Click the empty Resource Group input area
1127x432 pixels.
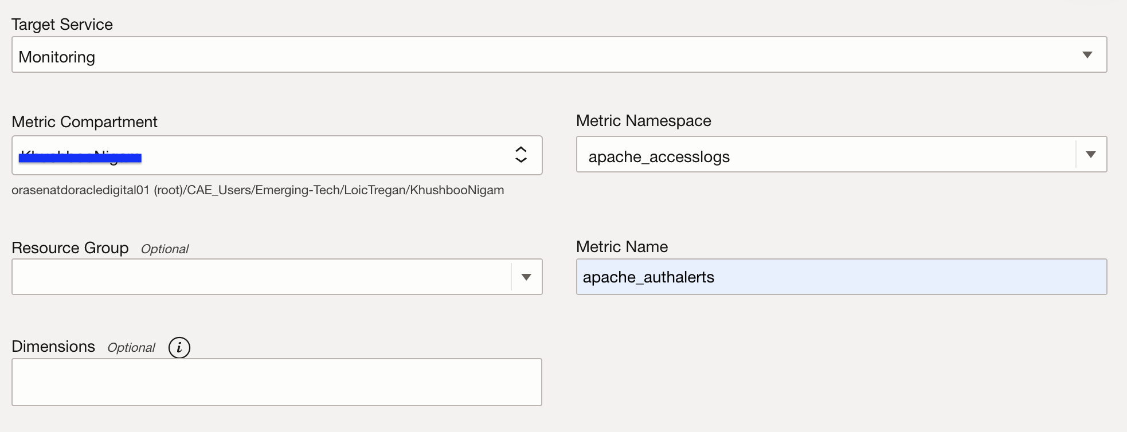261,277
